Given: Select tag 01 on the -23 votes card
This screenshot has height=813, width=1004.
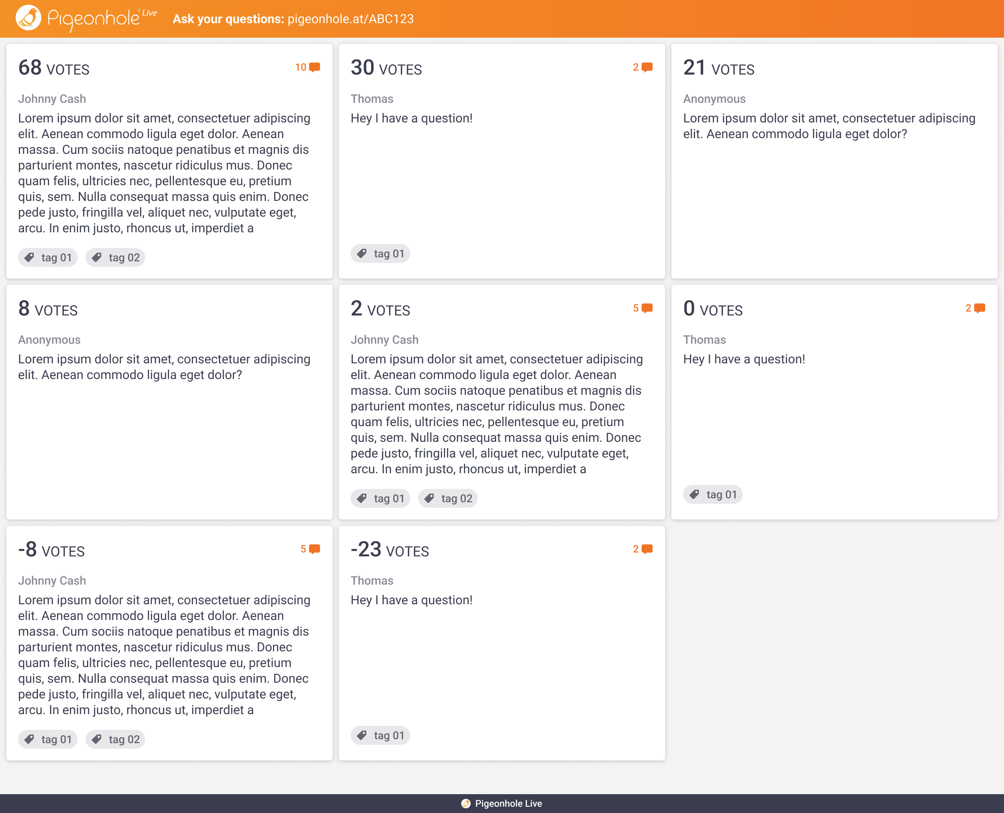Looking at the screenshot, I should 380,735.
